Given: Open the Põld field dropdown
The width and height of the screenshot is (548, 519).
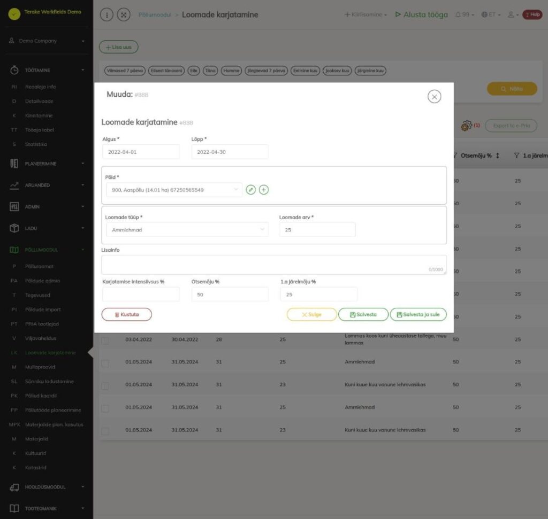Looking at the screenshot, I should 174,190.
